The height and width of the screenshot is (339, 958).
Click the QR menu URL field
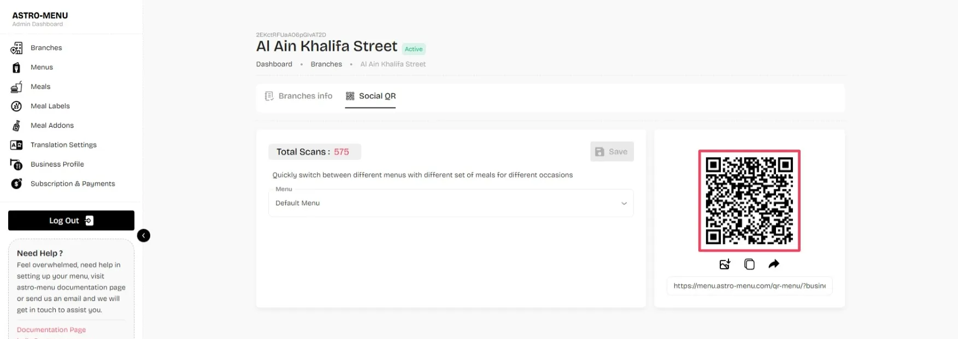click(749, 286)
